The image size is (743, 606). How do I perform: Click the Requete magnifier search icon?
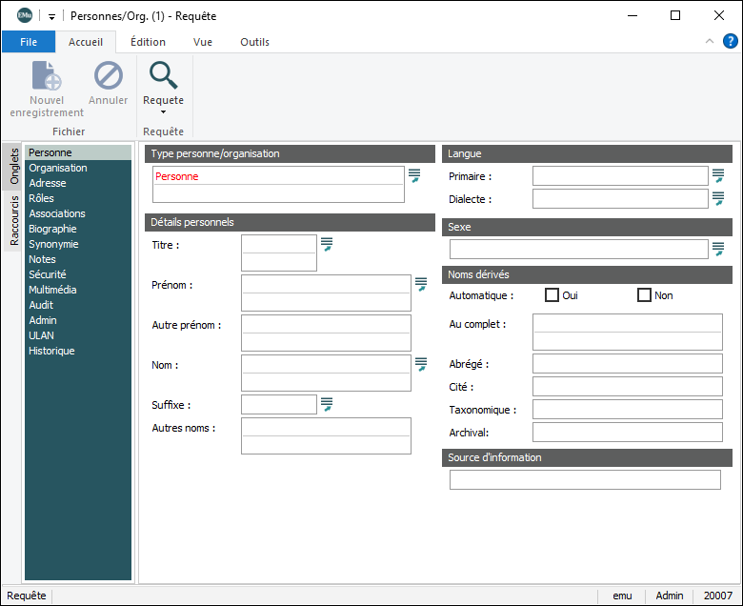pyautogui.click(x=163, y=75)
